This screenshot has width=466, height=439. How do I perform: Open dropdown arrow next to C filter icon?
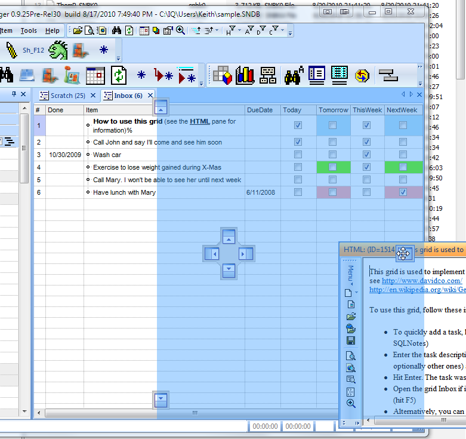282,30
